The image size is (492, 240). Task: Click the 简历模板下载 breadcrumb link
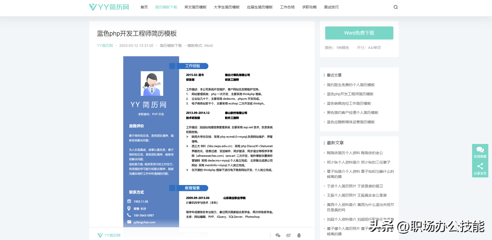tap(170, 45)
